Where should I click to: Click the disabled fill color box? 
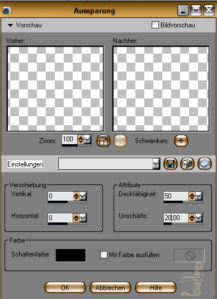pyautogui.click(x=189, y=255)
